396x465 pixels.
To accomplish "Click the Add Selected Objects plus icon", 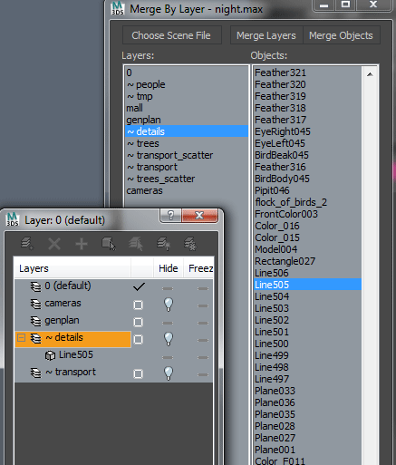I will click(82, 244).
